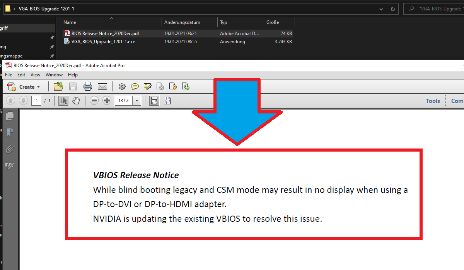Expand the Explorer address bar history dropdown
464x270 pixels.
click(382, 9)
